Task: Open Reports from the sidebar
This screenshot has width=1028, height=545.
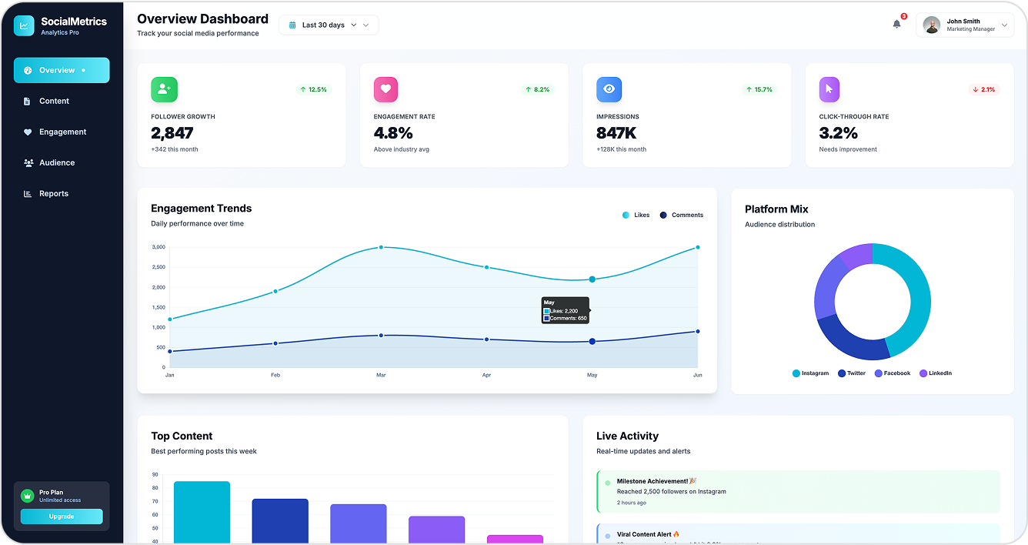Action: coord(54,193)
